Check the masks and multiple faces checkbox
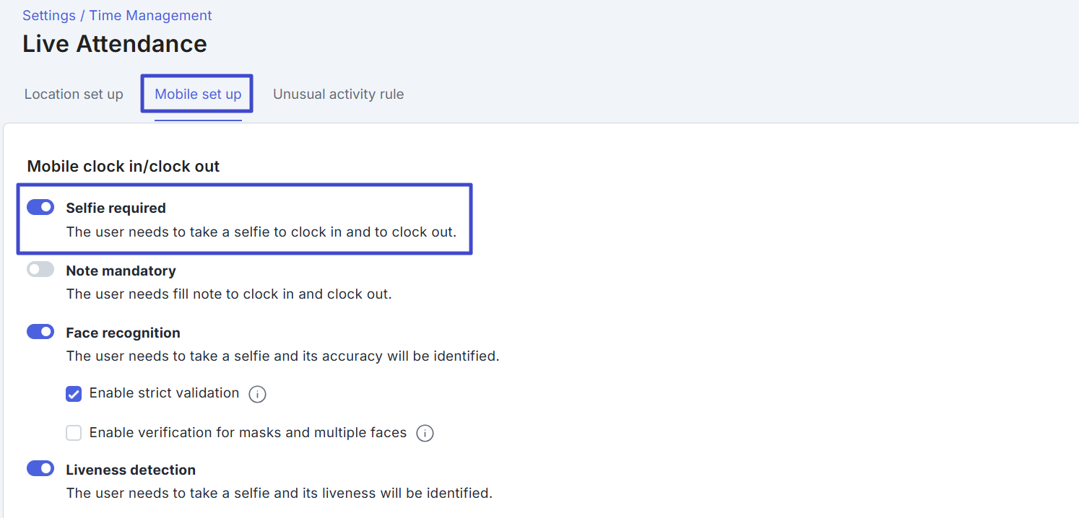 point(74,433)
